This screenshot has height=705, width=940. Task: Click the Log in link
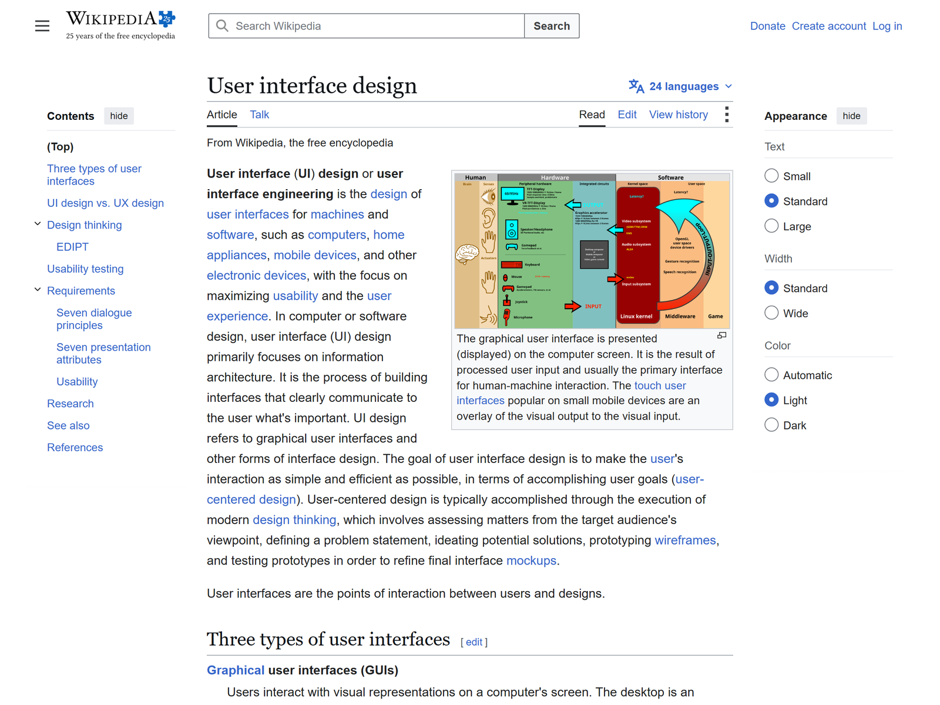887,26
